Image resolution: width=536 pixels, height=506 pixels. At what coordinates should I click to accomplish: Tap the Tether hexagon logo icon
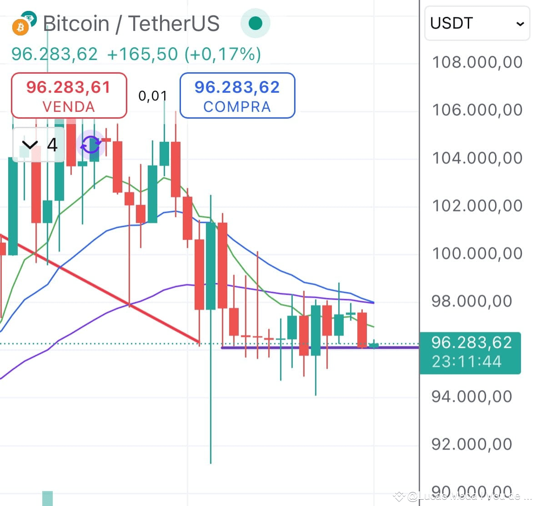30,19
